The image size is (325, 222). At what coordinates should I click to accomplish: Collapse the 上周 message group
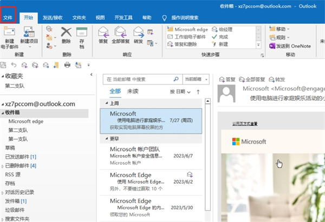pyautogui.click(x=107, y=103)
